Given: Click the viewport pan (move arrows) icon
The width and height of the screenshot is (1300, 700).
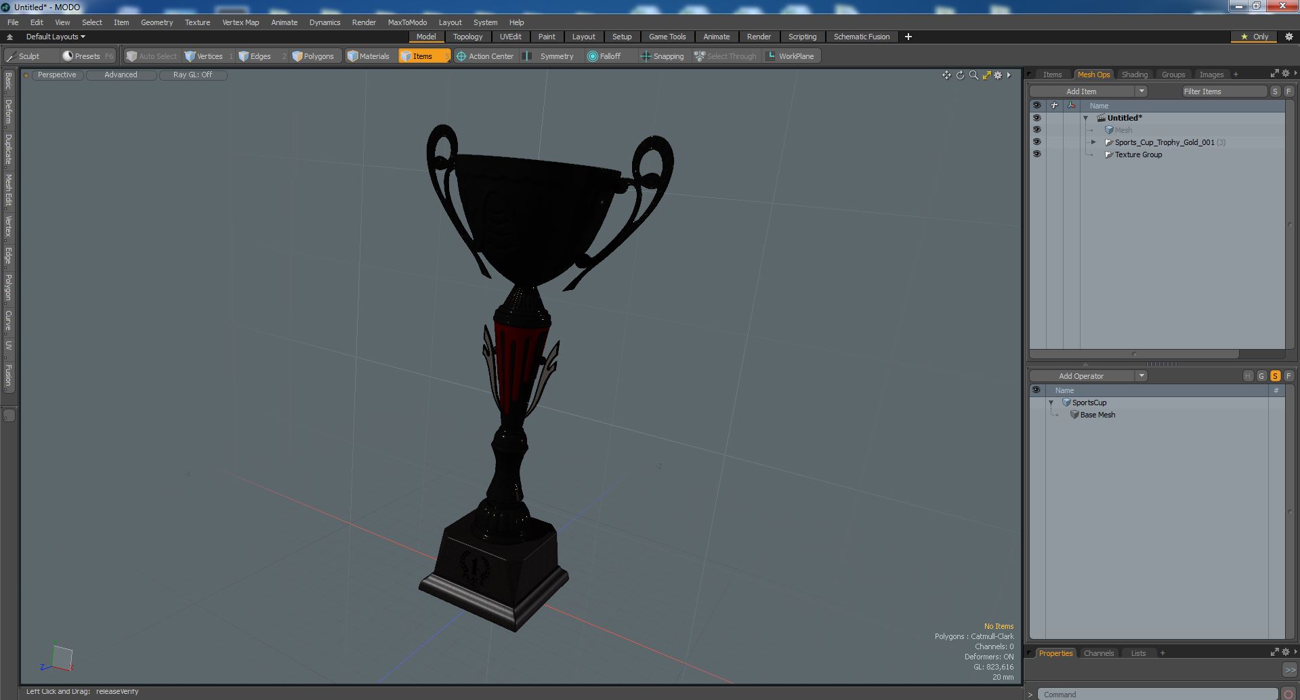Looking at the screenshot, I should click(946, 75).
